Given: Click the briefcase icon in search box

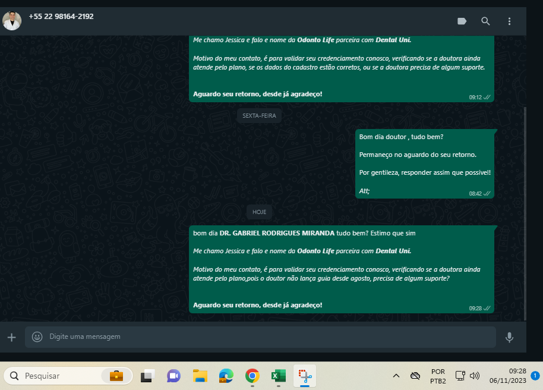Looking at the screenshot, I should pyautogui.click(x=116, y=376).
